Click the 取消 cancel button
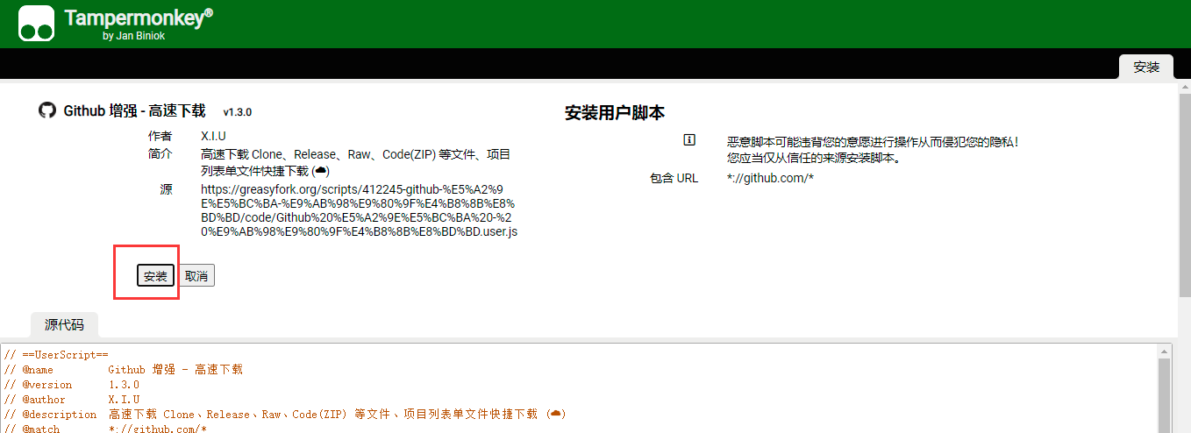This screenshot has height=433, width=1191. click(x=196, y=275)
